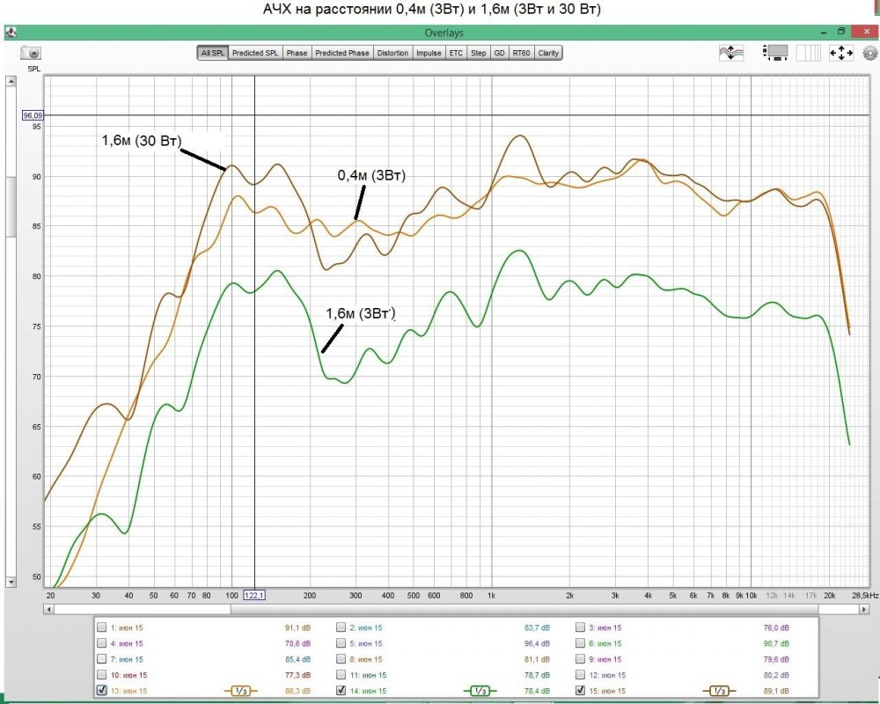This screenshot has height=704, width=880.
Task: Click the separate traces icon
Action: (x=730, y=53)
